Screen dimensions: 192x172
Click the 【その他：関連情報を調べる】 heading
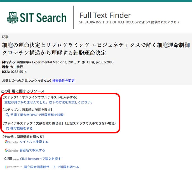[x=23, y=137]
